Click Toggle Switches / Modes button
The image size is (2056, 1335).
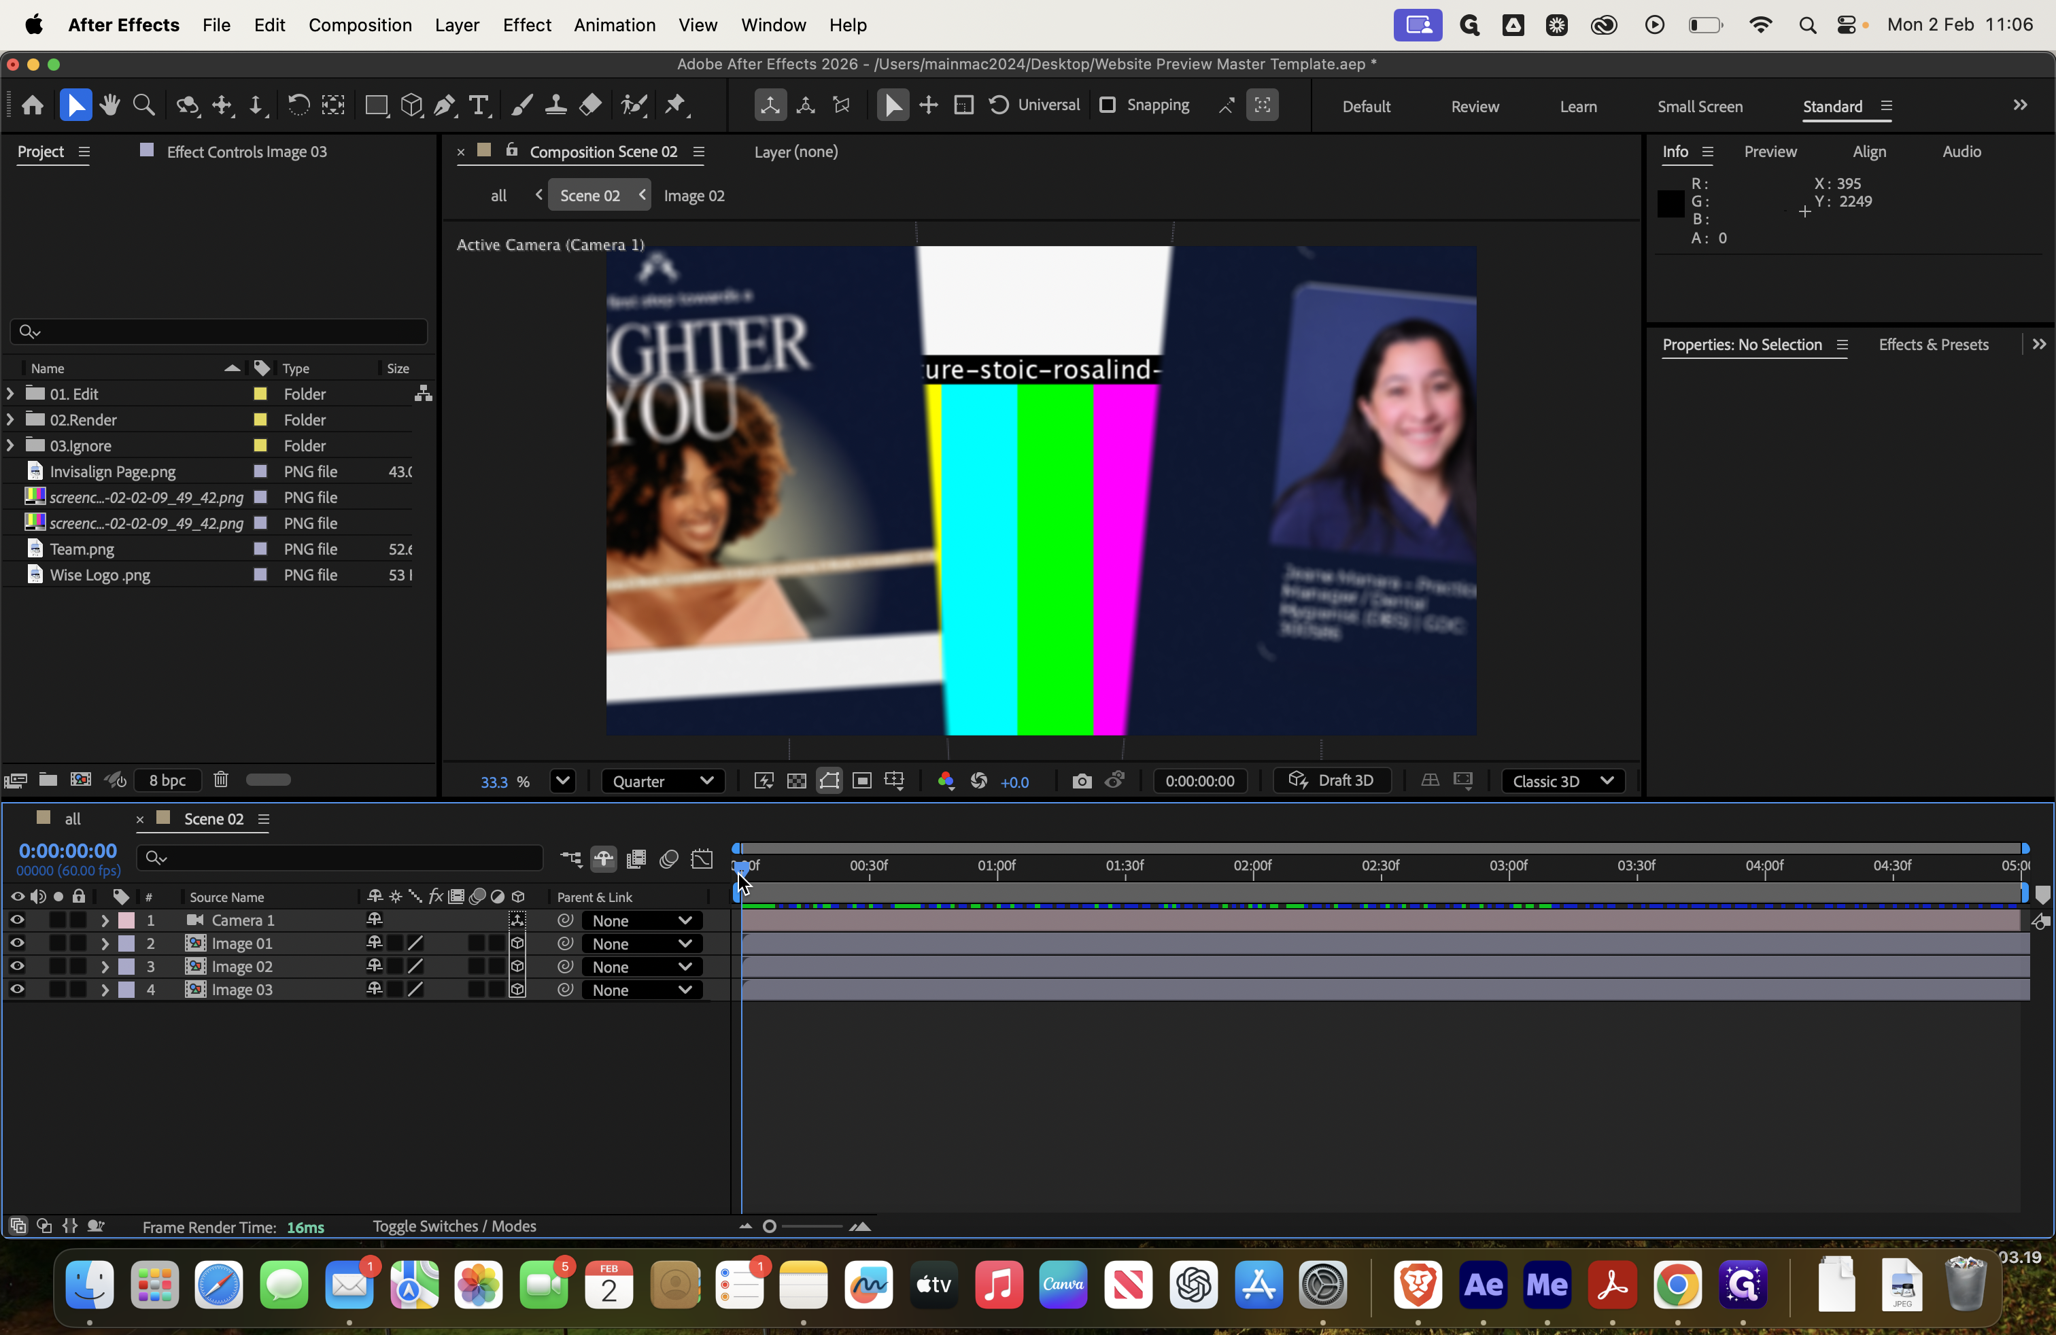coord(454,1226)
